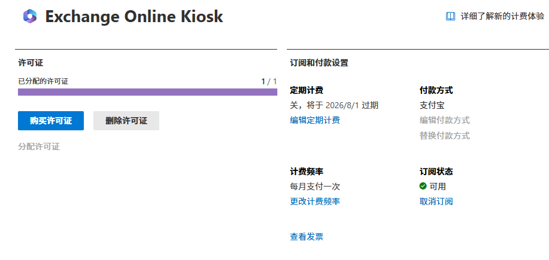Image resolution: width=549 pixels, height=260 pixels.
Task: Click the 删除许可证 button
Action: 126,121
